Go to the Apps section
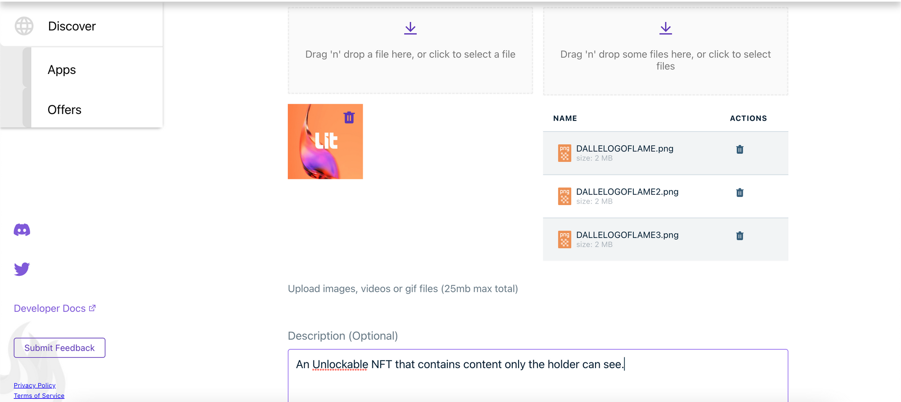 click(x=62, y=70)
